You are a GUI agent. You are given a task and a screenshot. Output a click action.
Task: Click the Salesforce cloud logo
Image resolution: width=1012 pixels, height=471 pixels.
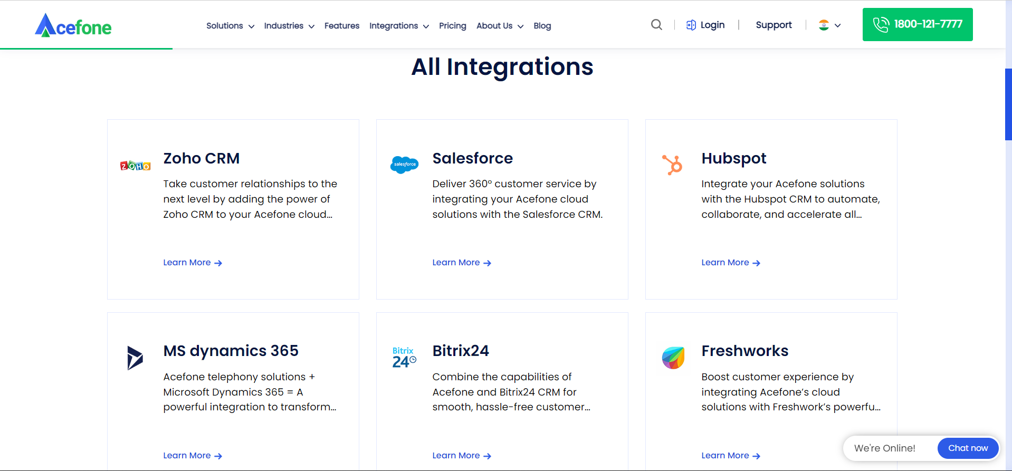[404, 165]
